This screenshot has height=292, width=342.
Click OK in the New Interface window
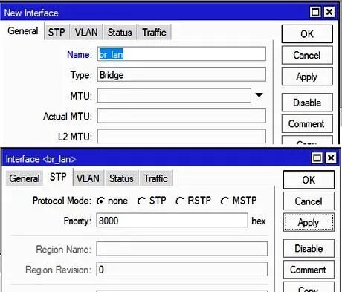(307, 34)
